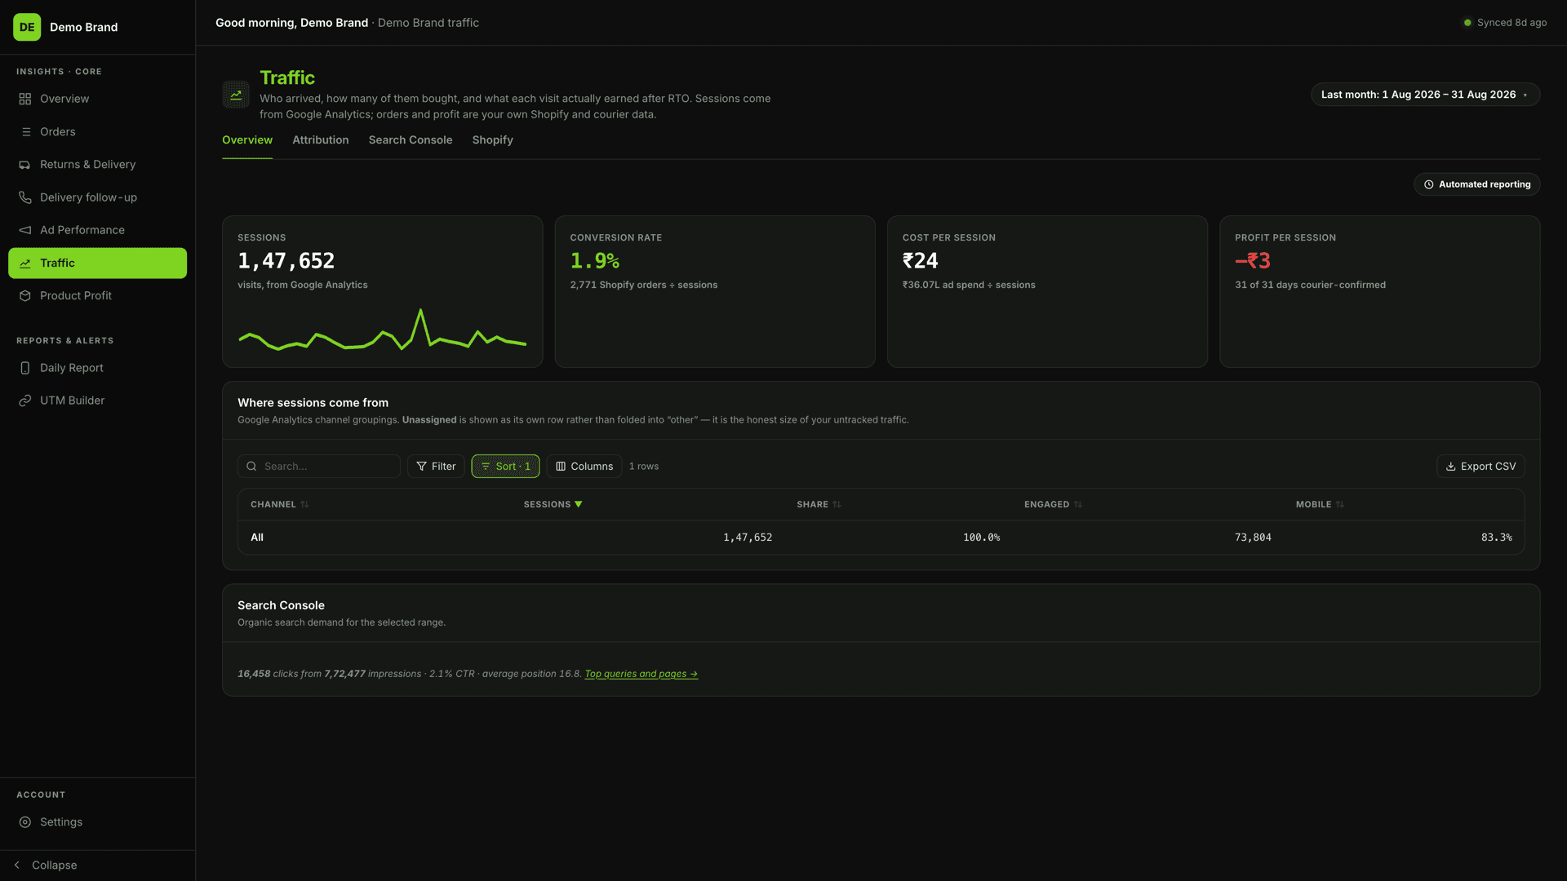
Task: Open the Columns chooser
Action: 584,467
